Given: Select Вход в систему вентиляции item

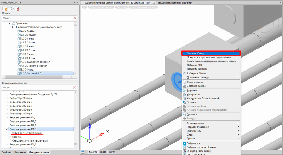Looking at the screenshot, I should [27, 133].
